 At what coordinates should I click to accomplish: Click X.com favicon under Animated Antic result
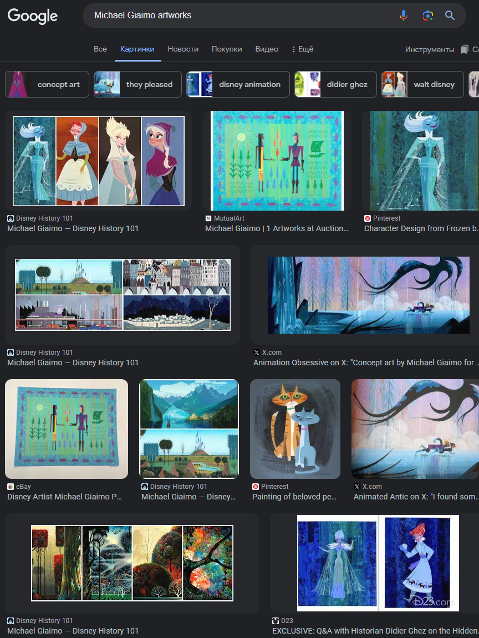coord(357,487)
